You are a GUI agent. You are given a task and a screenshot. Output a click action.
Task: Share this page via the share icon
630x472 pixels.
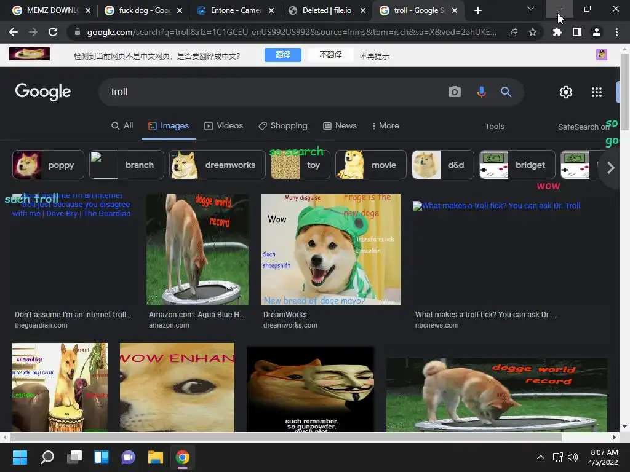pyautogui.click(x=513, y=33)
